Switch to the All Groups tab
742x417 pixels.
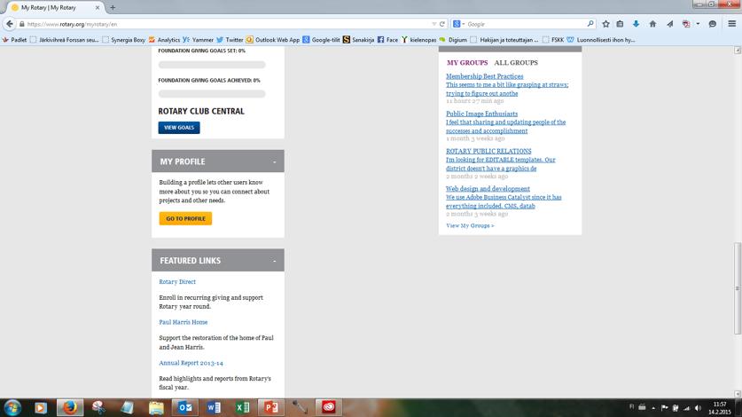pyautogui.click(x=516, y=62)
